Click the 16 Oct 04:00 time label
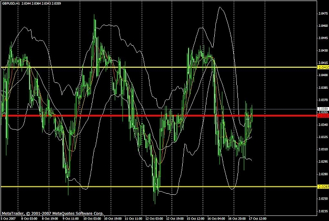Viewport: 329px width, 221px height. (216, 219)
